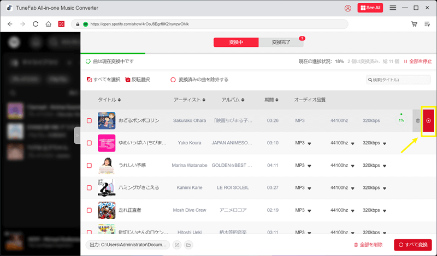This screenshot has height=256, width=437.
Task: Check the おどるポンポコリン row checkbox
Action: (89, 120)
